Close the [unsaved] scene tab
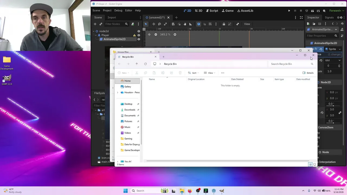 (168, 17)
